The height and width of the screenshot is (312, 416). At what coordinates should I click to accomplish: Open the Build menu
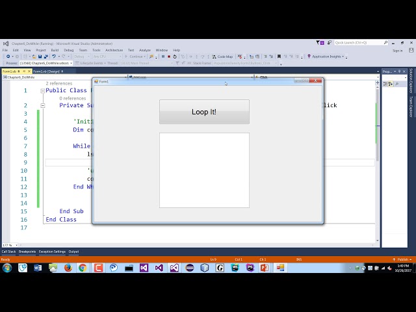tap(55, 50)
